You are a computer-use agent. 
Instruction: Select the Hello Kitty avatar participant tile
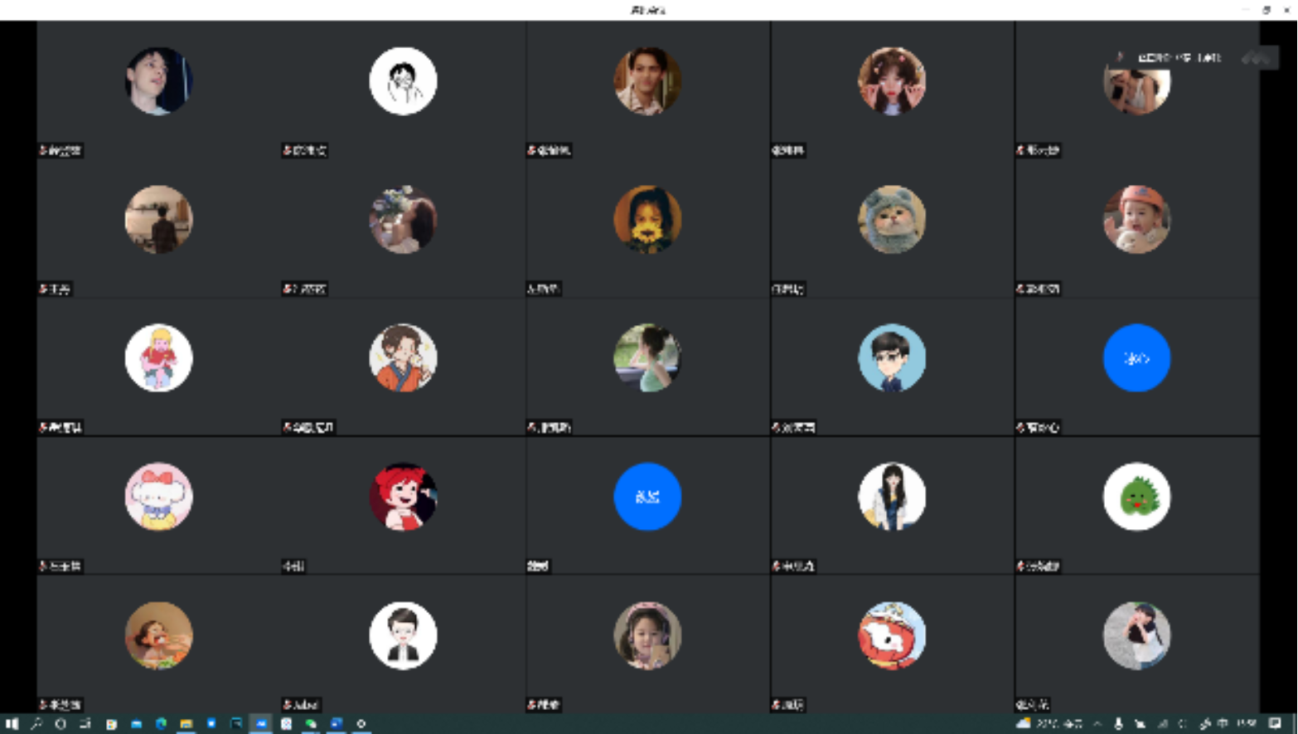[158, 497]
